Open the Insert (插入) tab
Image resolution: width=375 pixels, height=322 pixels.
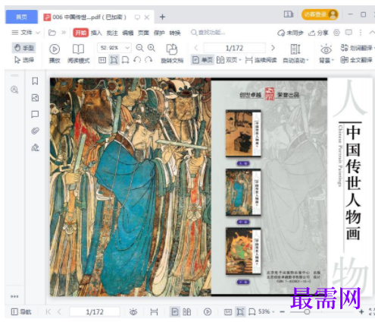[x=96, y=33]
